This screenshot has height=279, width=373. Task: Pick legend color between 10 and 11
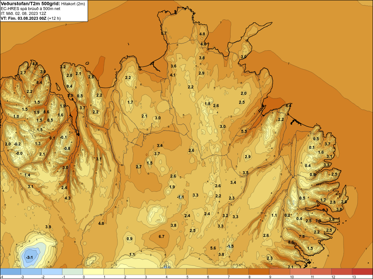coord(300,272)
